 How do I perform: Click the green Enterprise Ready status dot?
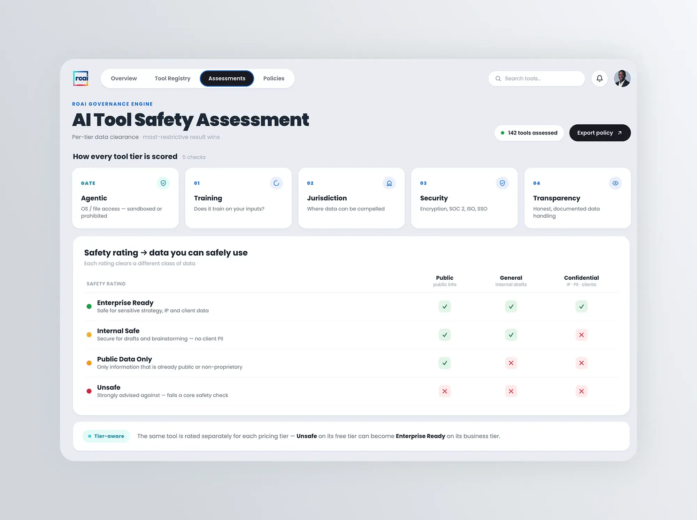89,306
